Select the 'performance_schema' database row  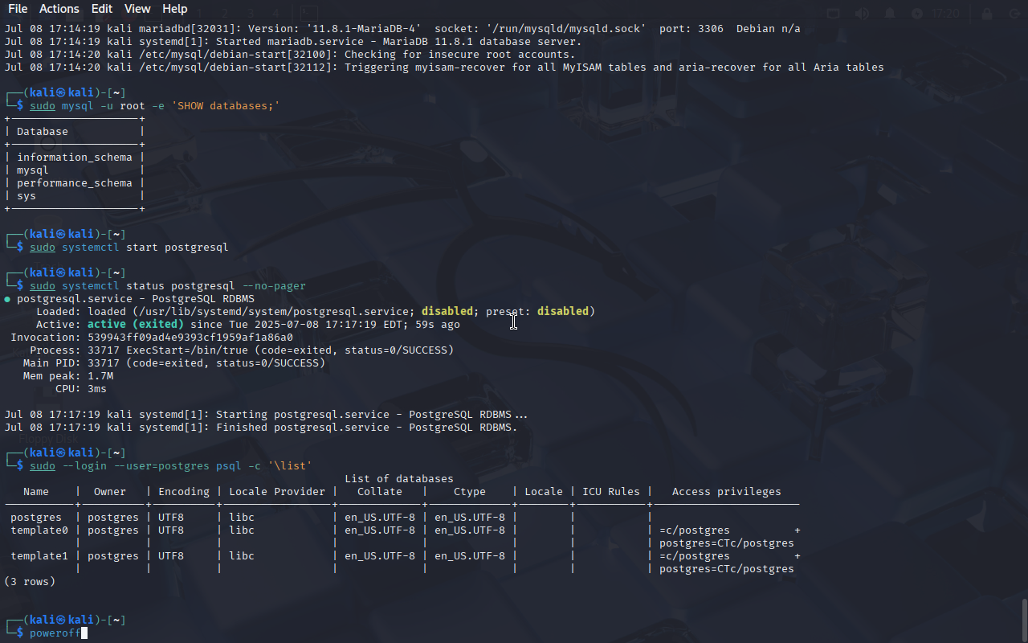(75, 183)
